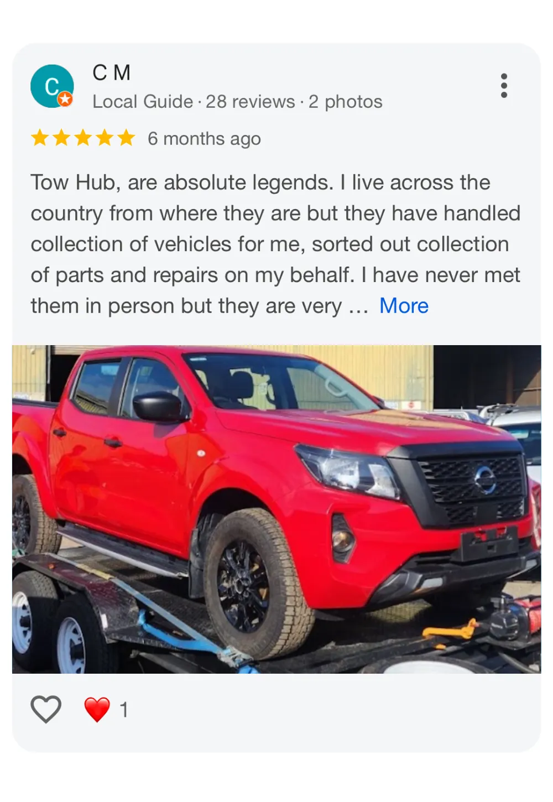
Task: Click the 28 reviews text
Action: pos(251,102)
